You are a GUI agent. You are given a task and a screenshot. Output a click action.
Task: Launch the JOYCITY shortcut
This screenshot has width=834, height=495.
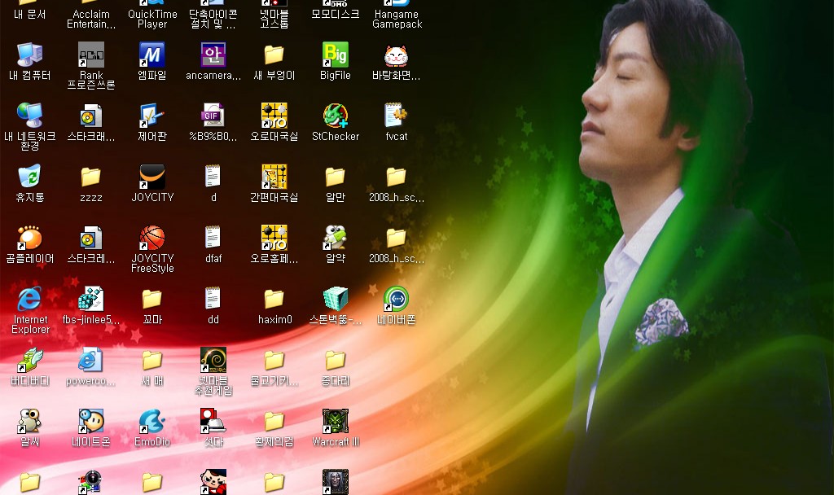point(152,177)
